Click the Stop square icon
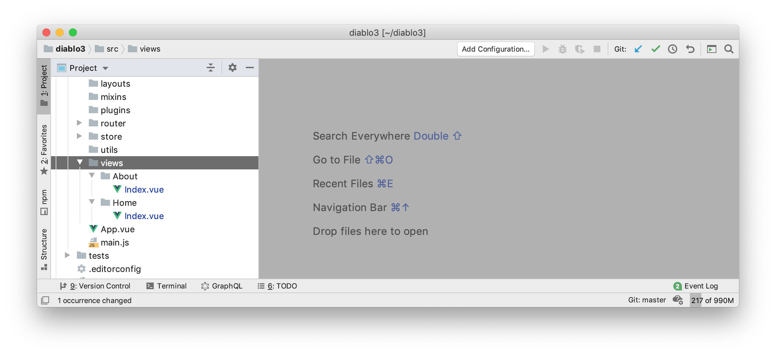This screenshot has height=356, width=776. pos(597,49)
